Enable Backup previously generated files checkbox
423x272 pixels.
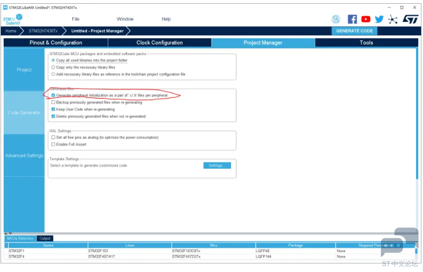53,102
